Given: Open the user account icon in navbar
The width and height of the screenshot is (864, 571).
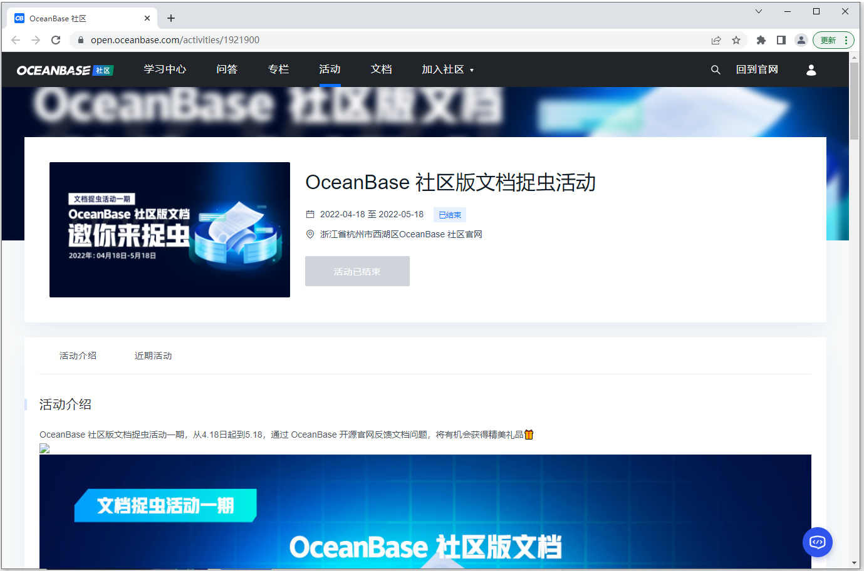Looking at the screenshot, I should tap(811, 69).
